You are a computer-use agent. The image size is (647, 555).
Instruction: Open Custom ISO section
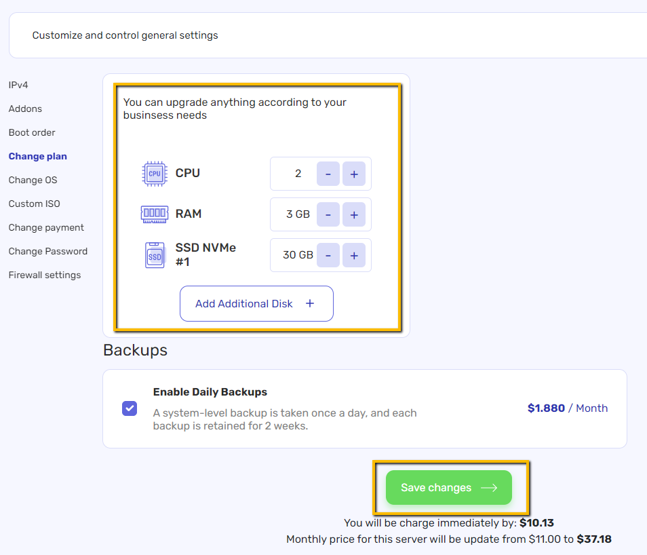tap(34, 204)
